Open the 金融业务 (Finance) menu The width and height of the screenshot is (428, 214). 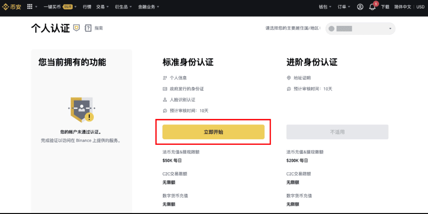148,7
